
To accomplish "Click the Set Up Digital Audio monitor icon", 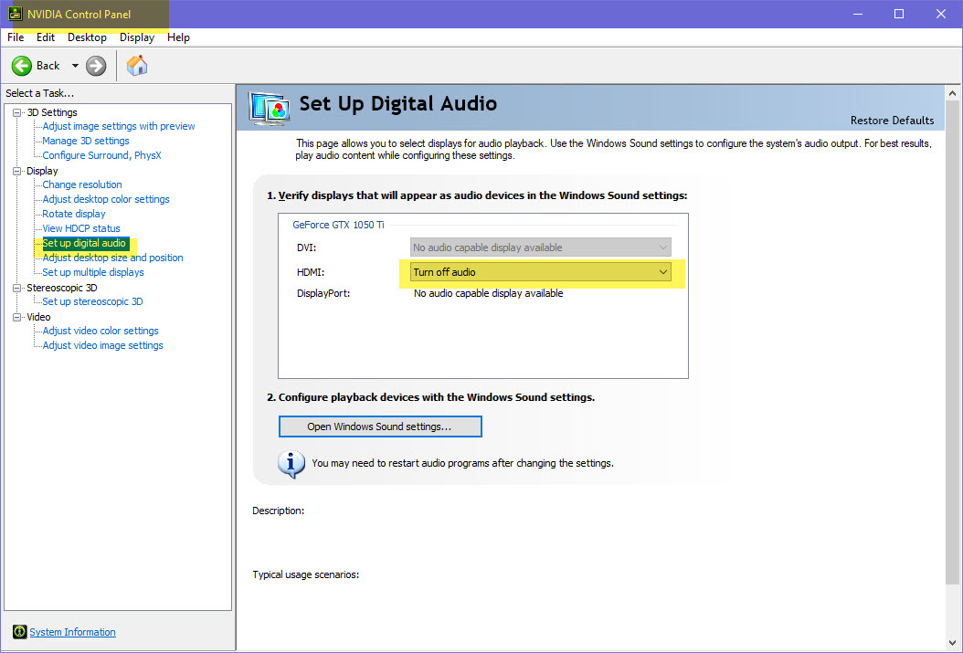I will [269, 108].
